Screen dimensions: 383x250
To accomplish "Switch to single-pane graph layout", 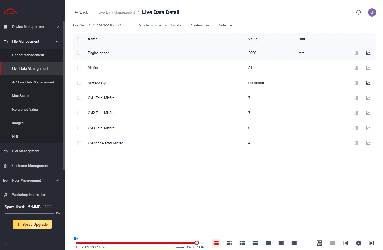I will pos(294,243).
